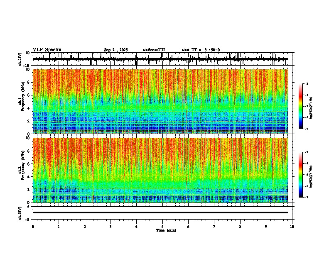Image resolution: width=329 pixels, height=254 pixels.
Task: Click the time axis tick label '7'
Action: point(214,227)
